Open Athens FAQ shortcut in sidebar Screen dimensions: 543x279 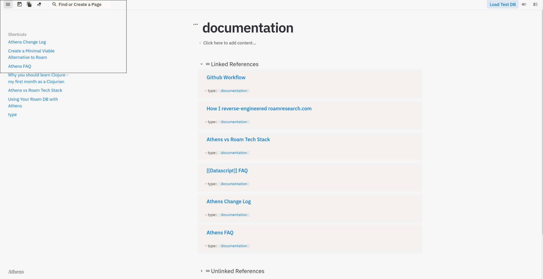click(x=19, y=66)
